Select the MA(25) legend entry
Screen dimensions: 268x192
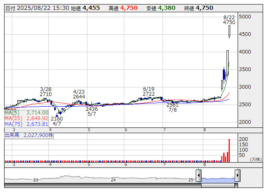[x=27, y=118]
